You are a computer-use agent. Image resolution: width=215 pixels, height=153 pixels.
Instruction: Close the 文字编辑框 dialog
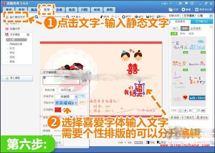[87, 72]
